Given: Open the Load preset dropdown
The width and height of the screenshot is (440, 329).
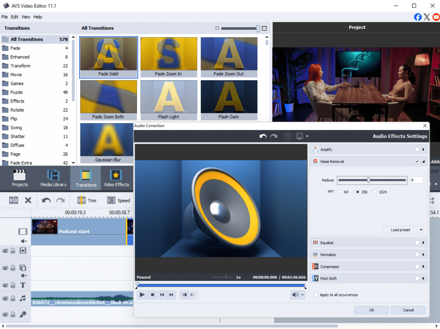Looking at the screenshot, I should click(x=403, y=230).
